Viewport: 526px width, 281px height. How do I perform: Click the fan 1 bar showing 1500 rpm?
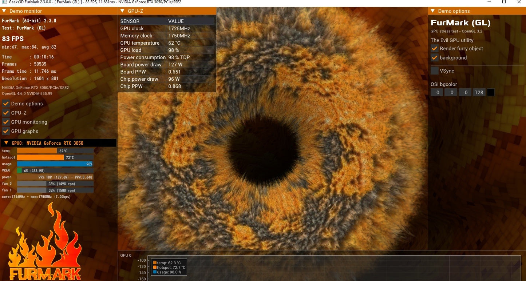point(55,190)
